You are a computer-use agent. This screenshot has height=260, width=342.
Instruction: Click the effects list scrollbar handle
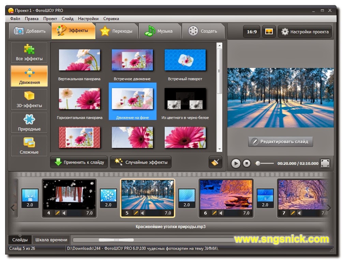[x=220, y=71]
